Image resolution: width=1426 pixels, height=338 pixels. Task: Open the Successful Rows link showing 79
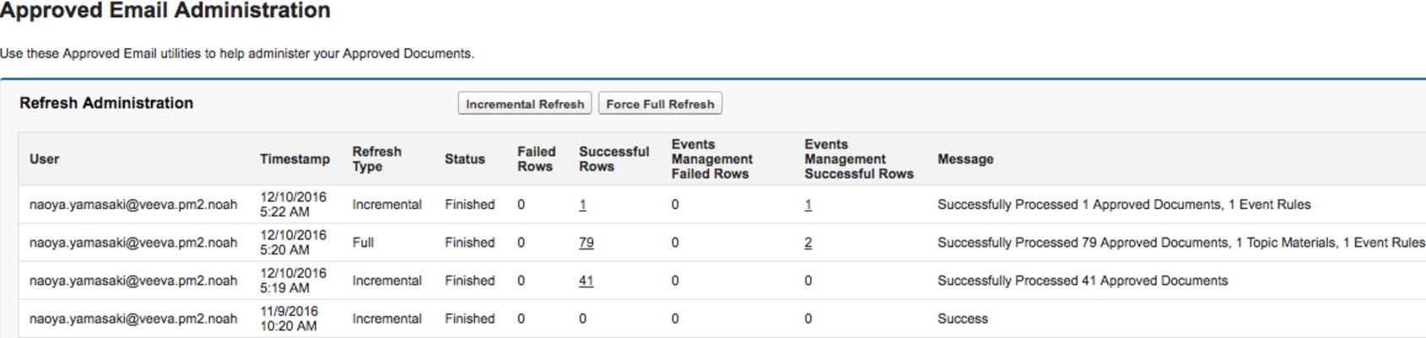586,243
